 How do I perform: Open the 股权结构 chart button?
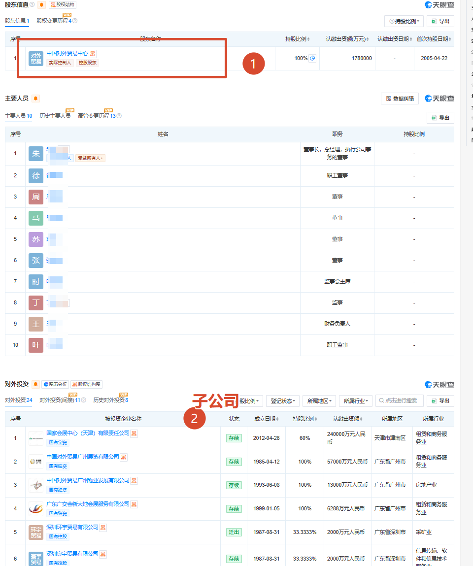63,5
